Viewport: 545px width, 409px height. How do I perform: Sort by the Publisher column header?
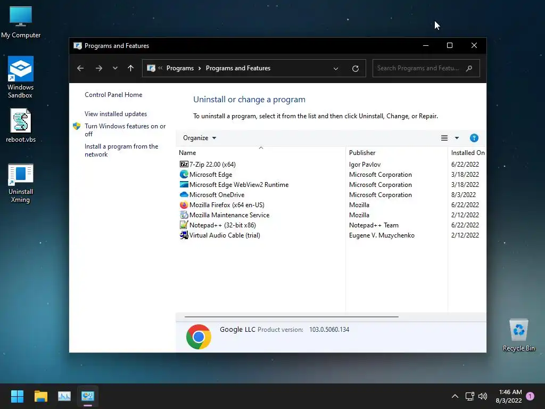coord(397,153)
